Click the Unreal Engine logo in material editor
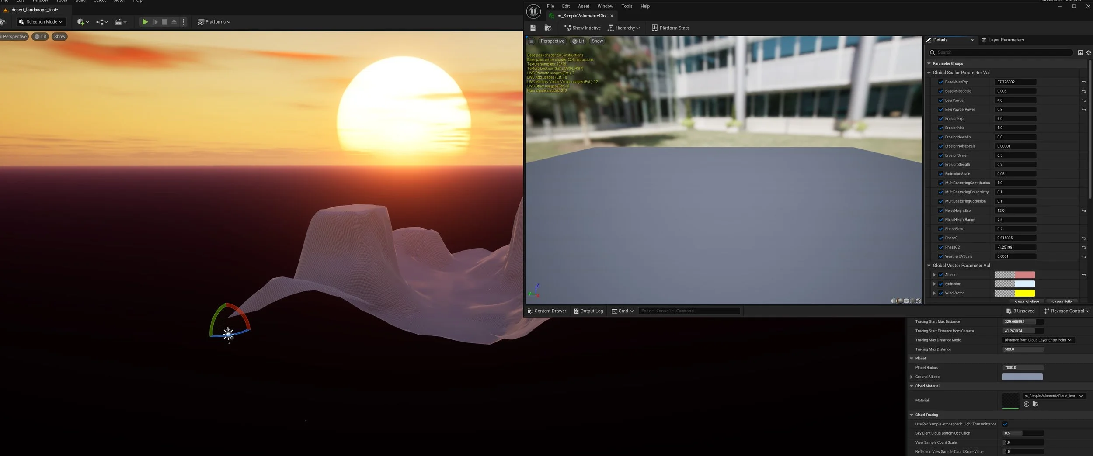Viewport: 1093px width, 456px height. (x=533, y=11)
